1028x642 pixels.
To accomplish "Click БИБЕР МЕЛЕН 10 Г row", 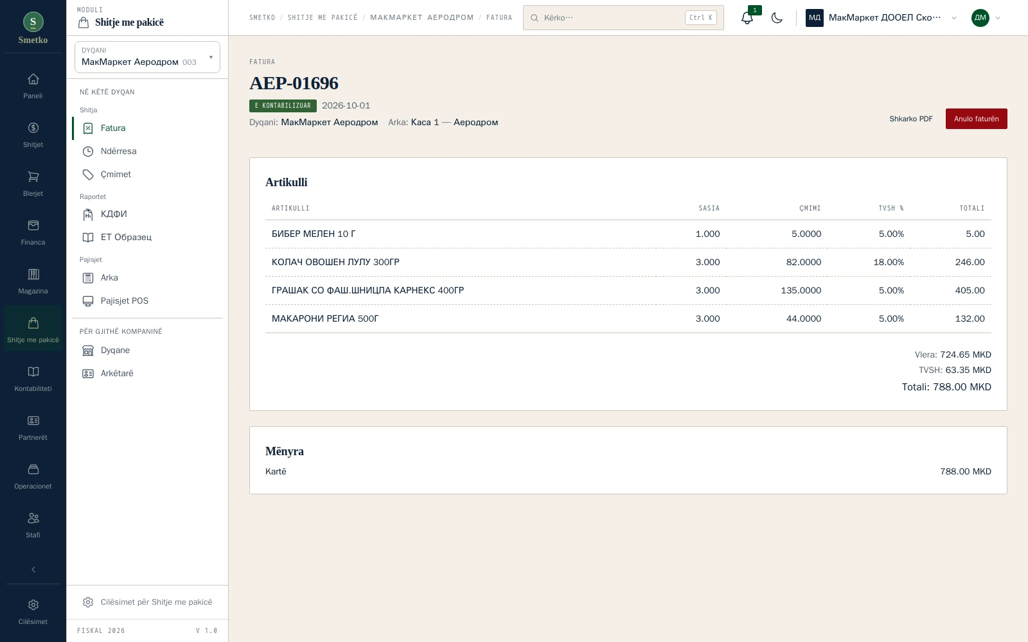I will point(628,234).
